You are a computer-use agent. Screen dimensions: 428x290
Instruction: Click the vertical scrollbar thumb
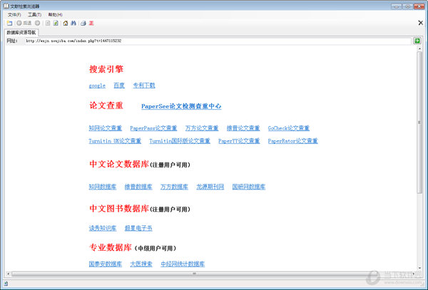(419, 122)
